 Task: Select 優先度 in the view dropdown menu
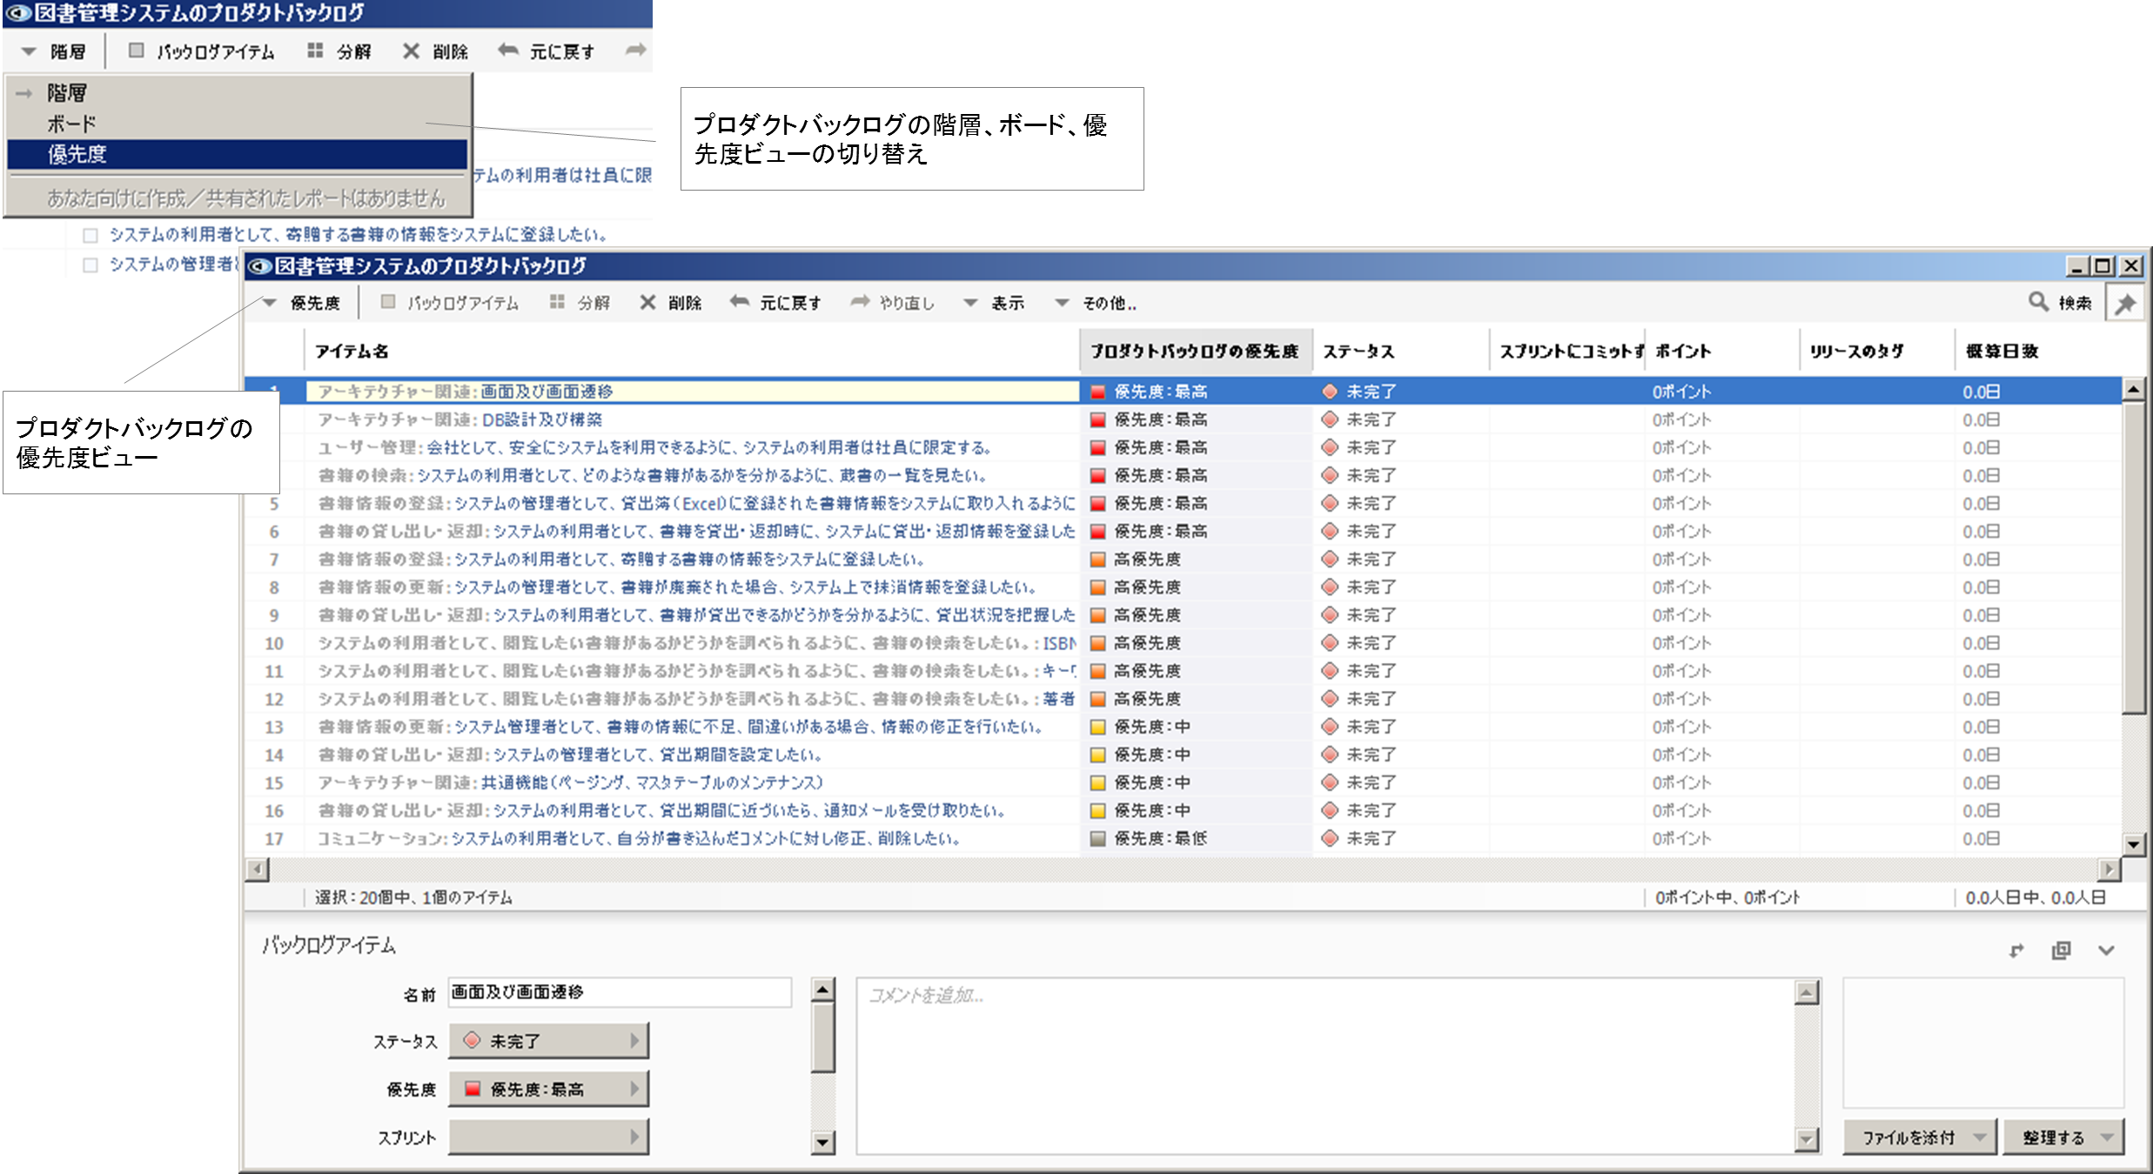[x=237, y=155]
